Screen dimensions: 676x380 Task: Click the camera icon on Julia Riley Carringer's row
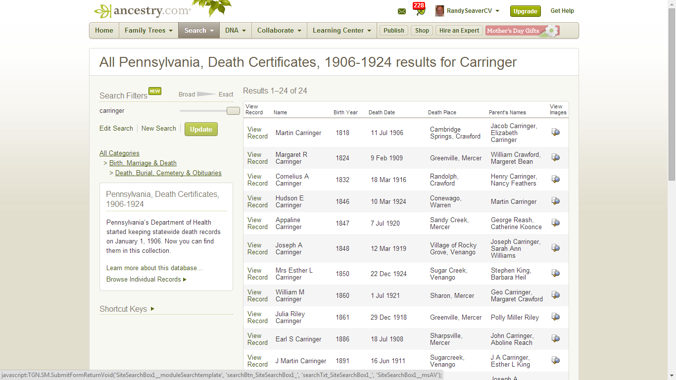[555, 317]
